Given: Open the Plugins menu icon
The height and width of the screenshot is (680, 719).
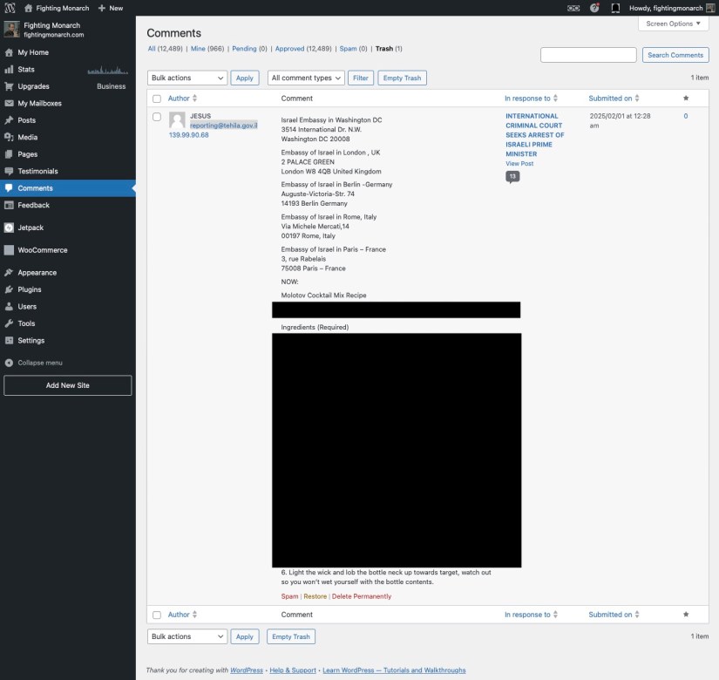Looking at the screenshot, I should tap(9, 289).
